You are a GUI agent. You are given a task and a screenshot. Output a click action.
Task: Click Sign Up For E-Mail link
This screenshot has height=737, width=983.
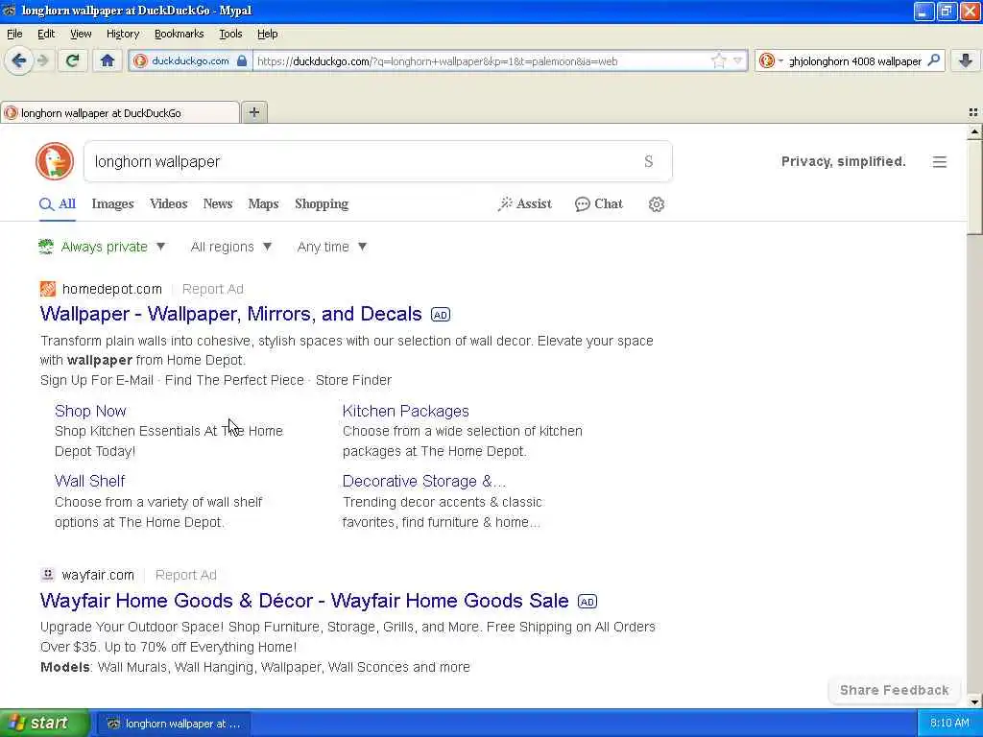click(97, 380)
